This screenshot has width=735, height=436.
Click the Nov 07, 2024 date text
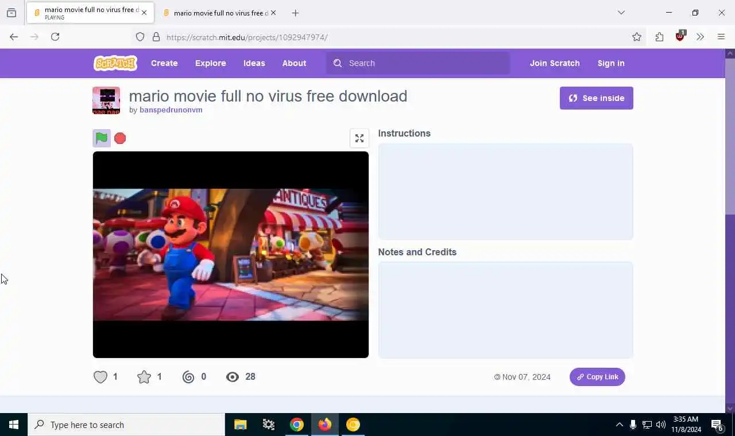click(526, 377)
